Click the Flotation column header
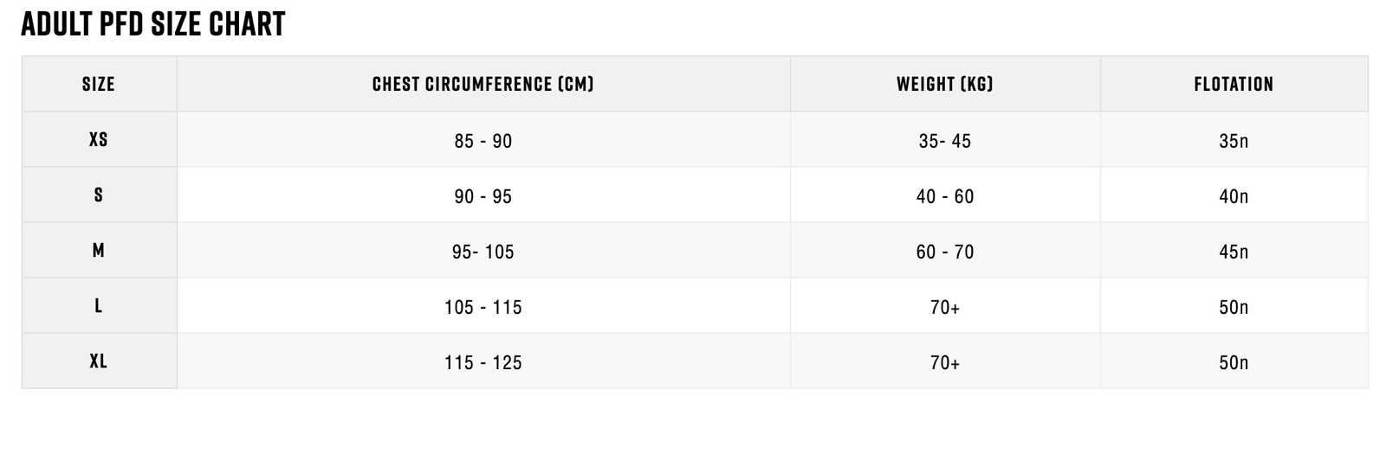 tap(1234, 84)
